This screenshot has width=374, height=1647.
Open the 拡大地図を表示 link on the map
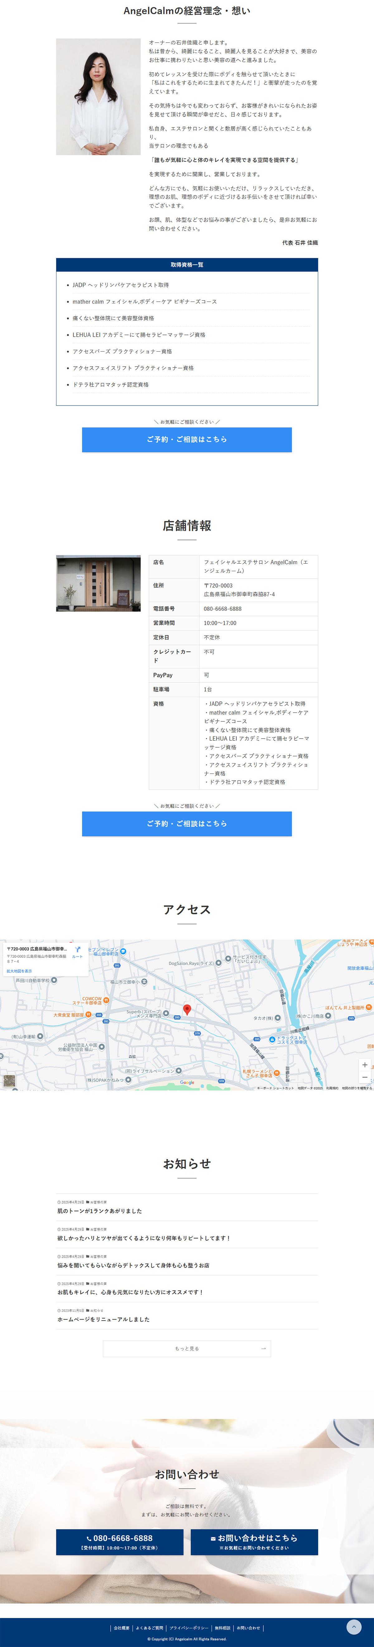point(19,970)
